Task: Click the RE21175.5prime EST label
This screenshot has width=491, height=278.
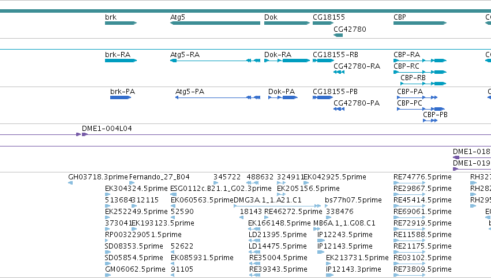Action: click(422, 246)
